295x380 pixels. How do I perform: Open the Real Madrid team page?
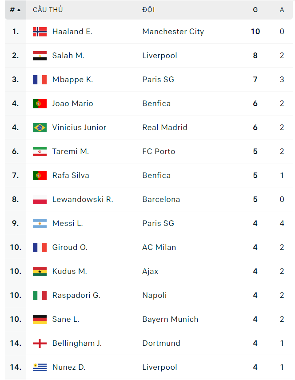pyautogui.click(x=165, y=127)
